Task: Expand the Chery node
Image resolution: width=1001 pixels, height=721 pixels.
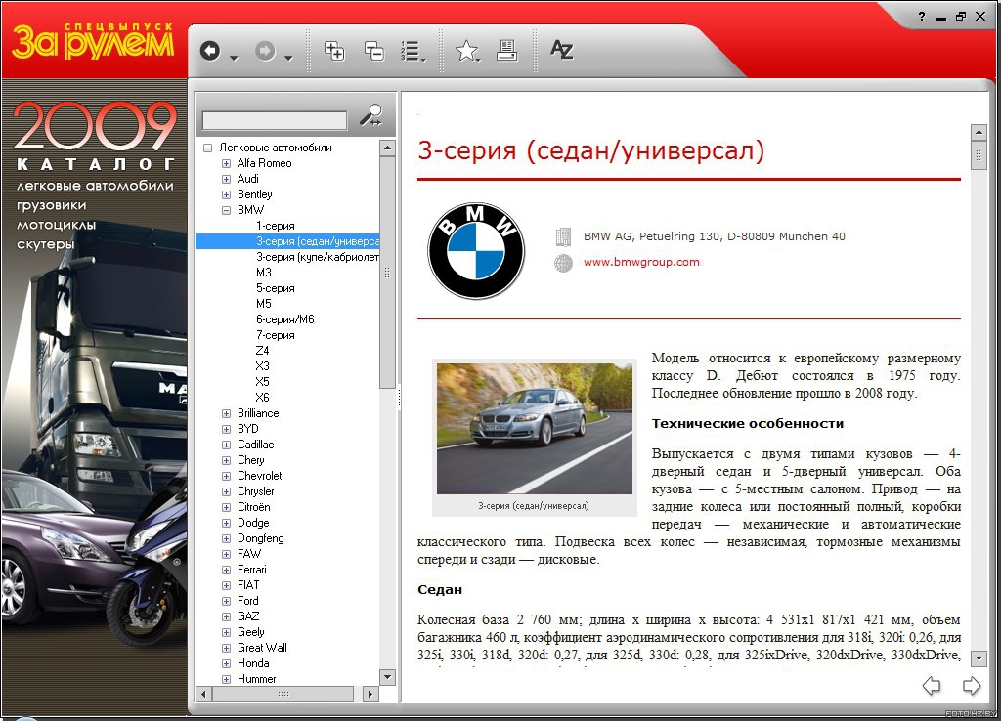Action: click(226, 461)
